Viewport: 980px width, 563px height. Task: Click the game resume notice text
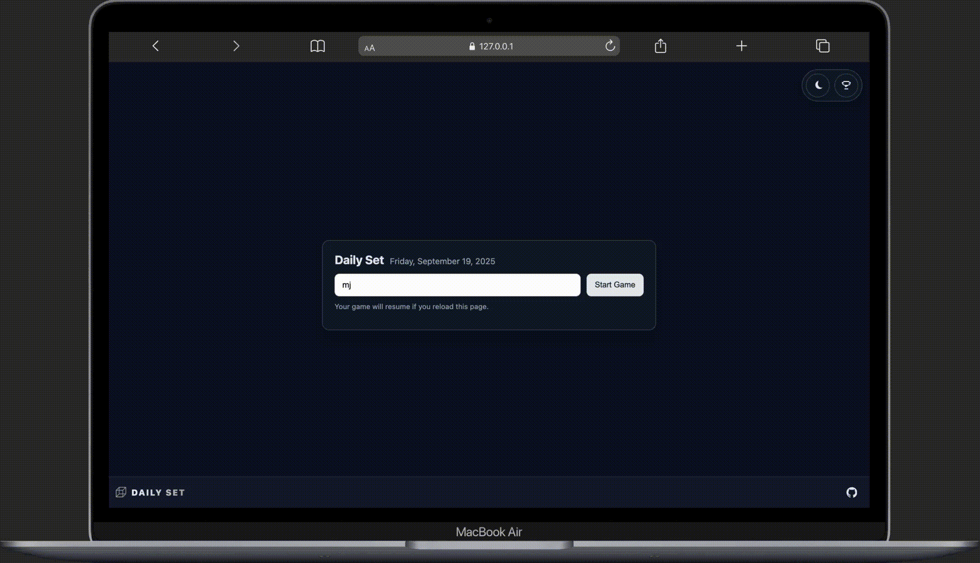click(411, 306)
